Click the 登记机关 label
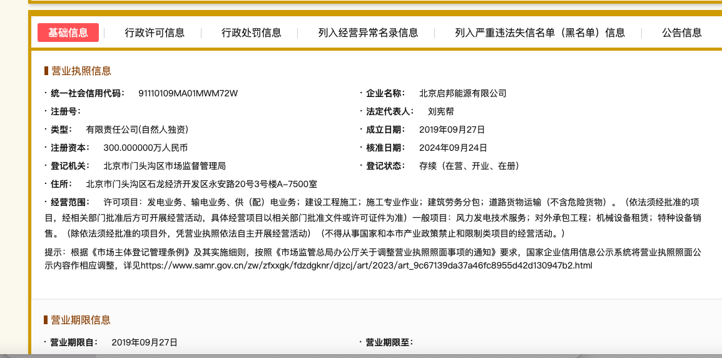 click(69, 166)
